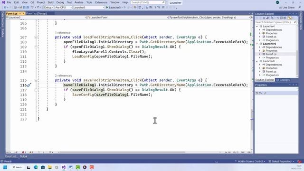Click the Visual Studio icon in the taskbar

(x=64, y=167)
